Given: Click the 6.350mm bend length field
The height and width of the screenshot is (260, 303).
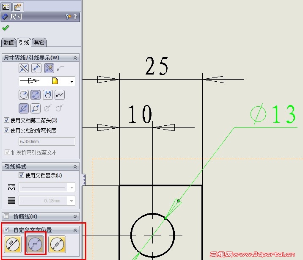Looking at the screenshot, I should pos(47,141).
